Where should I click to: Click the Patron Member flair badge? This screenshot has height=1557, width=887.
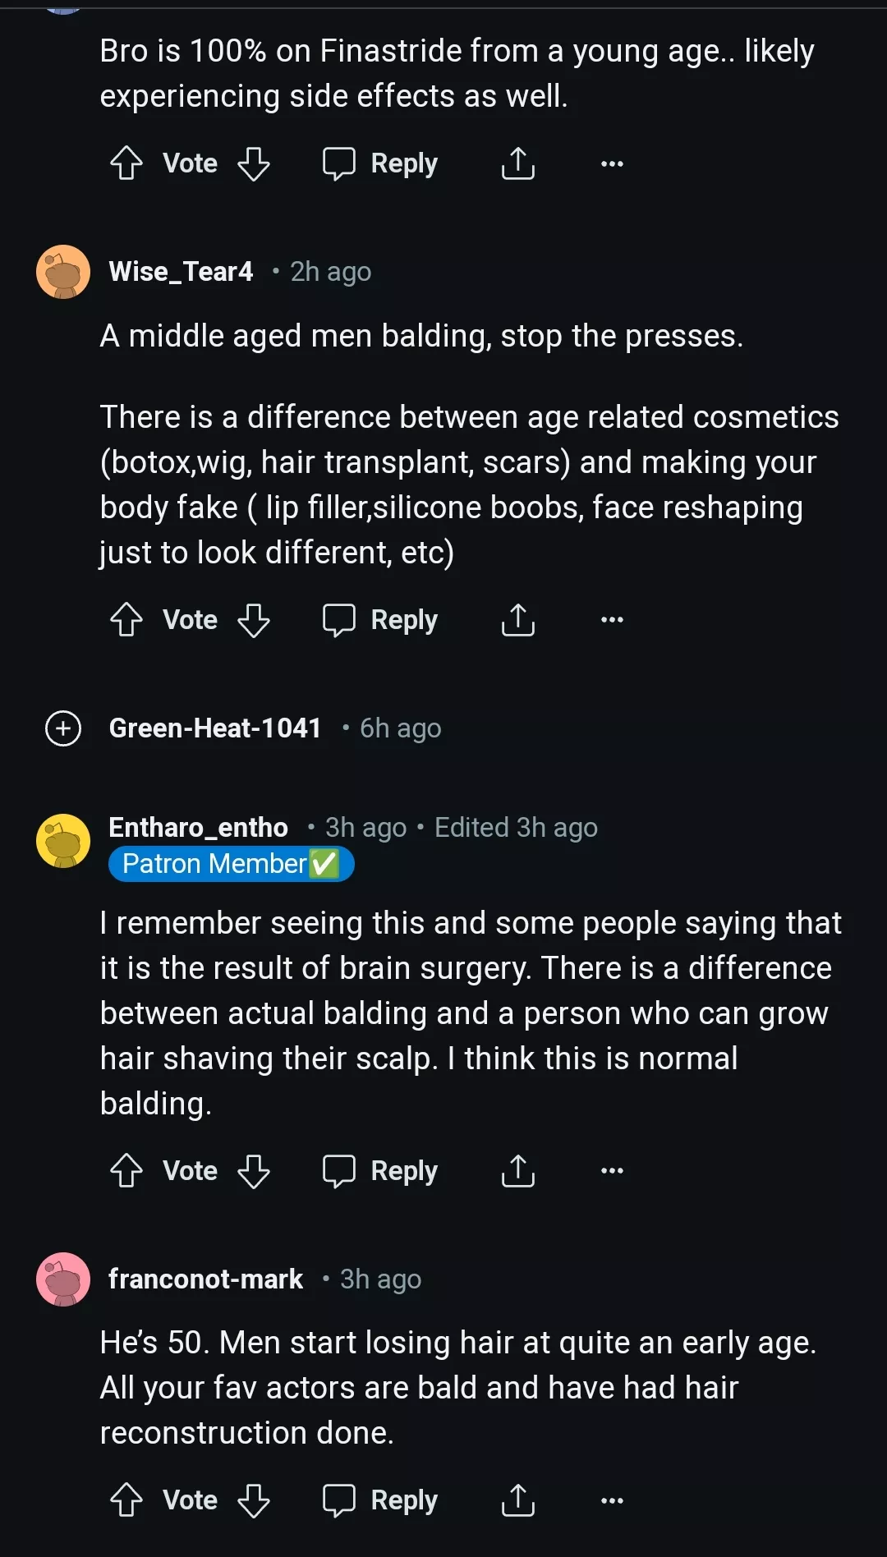coord(231,863)
